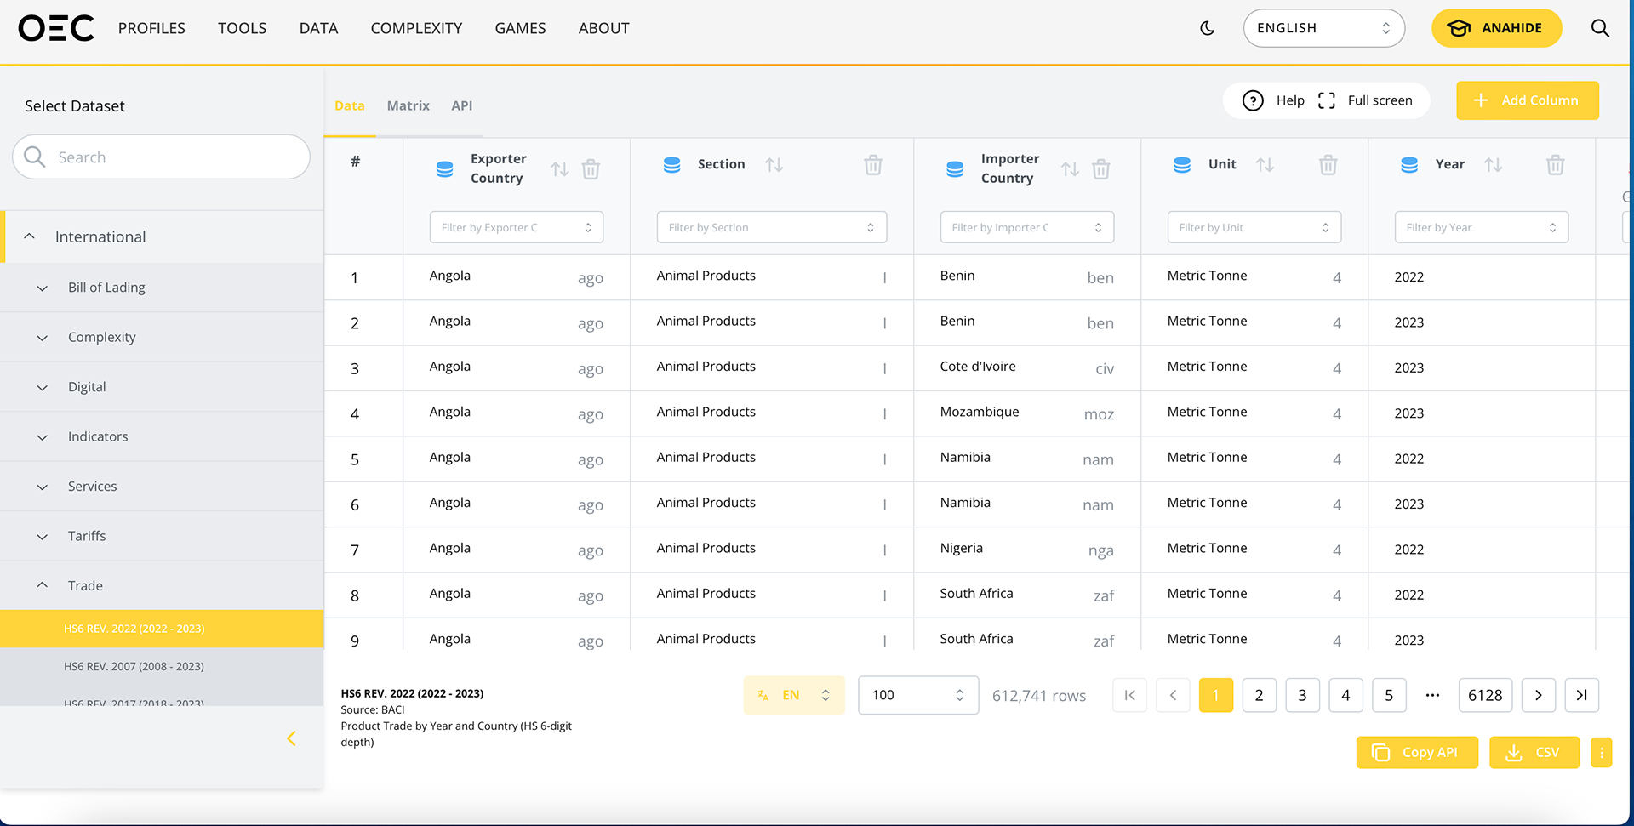1634x826 pixels.
Task: Click the dataset Search field
Action: [x=161, y=157]
